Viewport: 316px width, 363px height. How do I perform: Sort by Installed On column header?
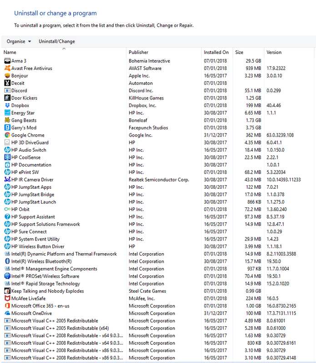pyautogui.click(x=216, y=52)
